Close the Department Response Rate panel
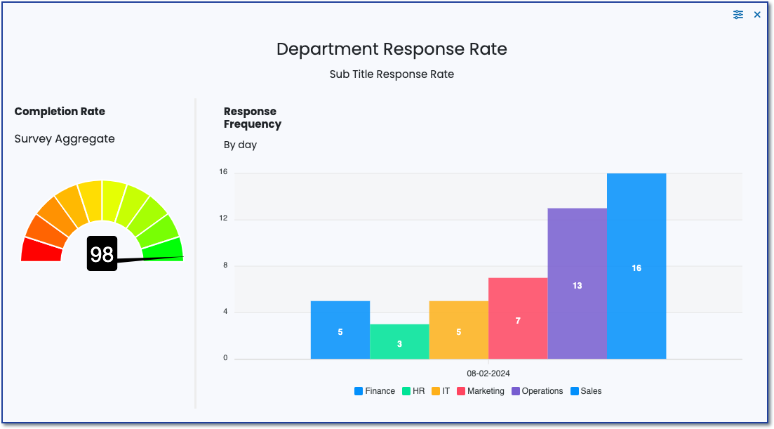This screenshot has width=774, height=429. pos(757,15)
